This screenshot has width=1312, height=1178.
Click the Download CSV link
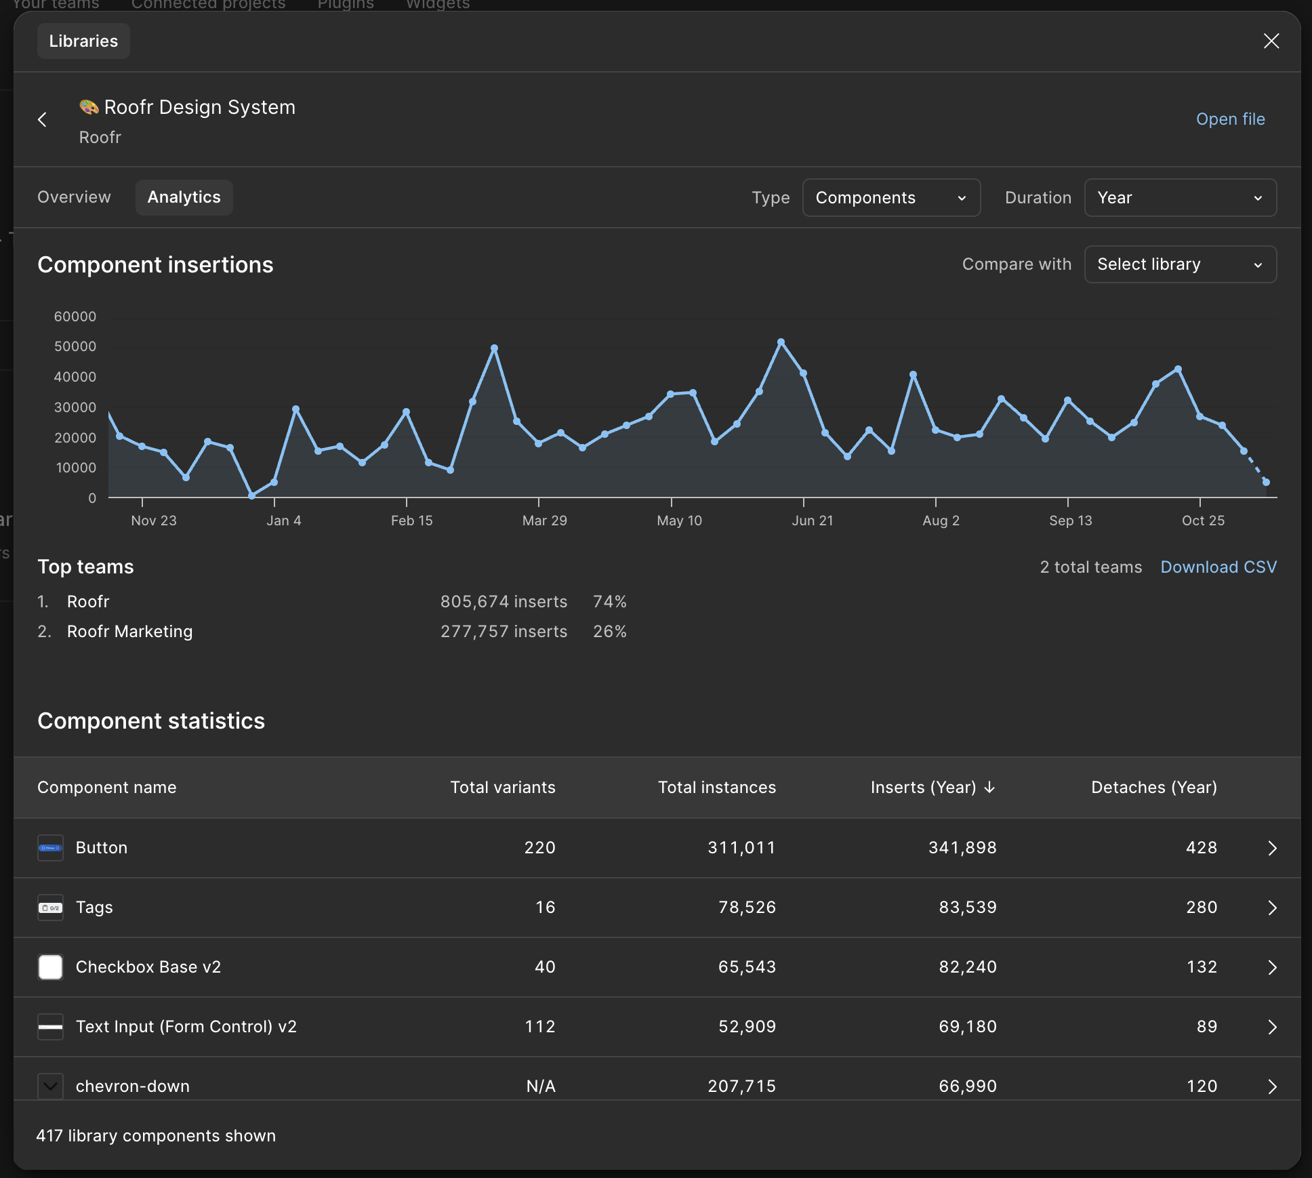[x=1218, y=567]
